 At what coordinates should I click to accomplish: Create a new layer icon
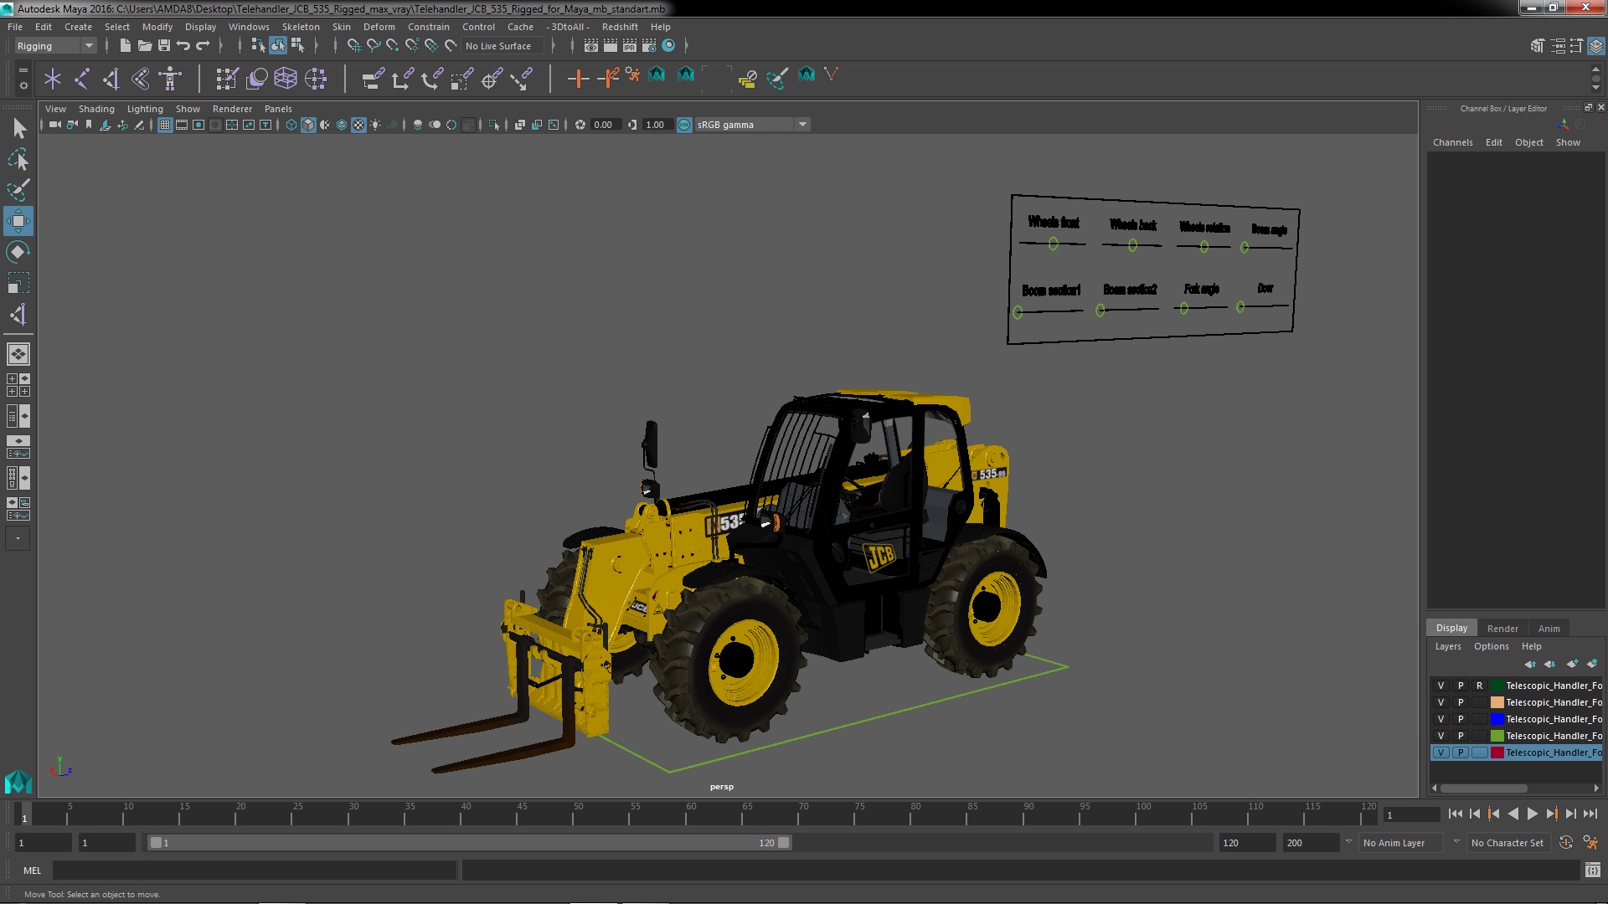coord(1572,664)
